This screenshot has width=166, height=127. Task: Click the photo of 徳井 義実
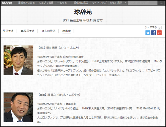pos(18,60)
